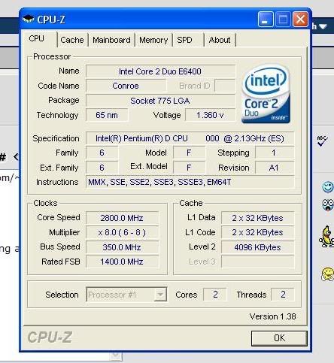Select the blue smiley emoticon
Screen dimensions: 334x363
328,187
